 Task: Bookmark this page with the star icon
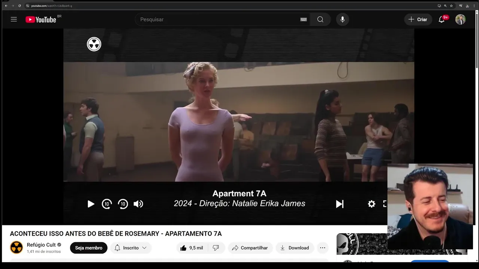[451, 6]
